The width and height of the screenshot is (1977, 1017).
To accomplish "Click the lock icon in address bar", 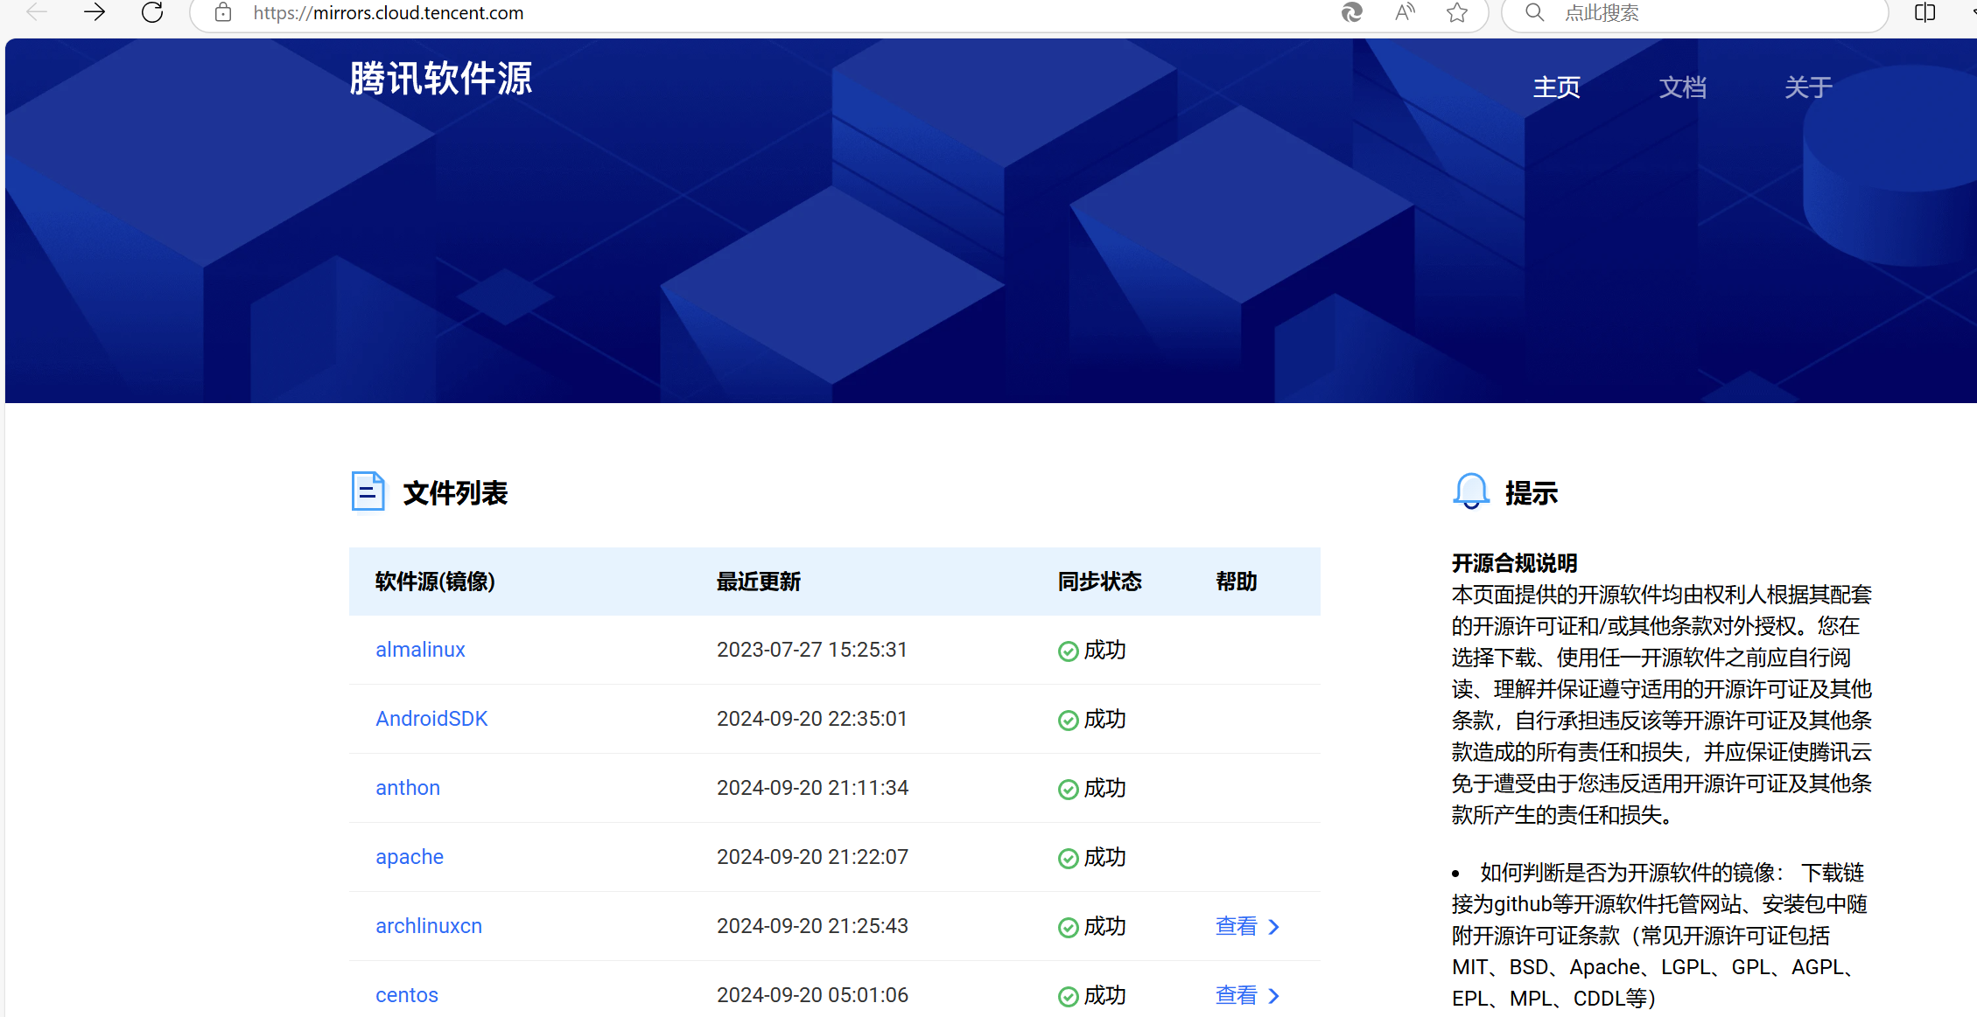I will pyautogui.click(x=223, y=12).
